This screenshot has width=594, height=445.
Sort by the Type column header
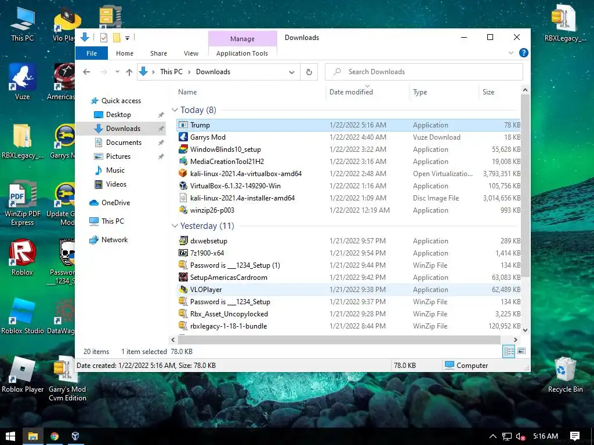point(420,92)
